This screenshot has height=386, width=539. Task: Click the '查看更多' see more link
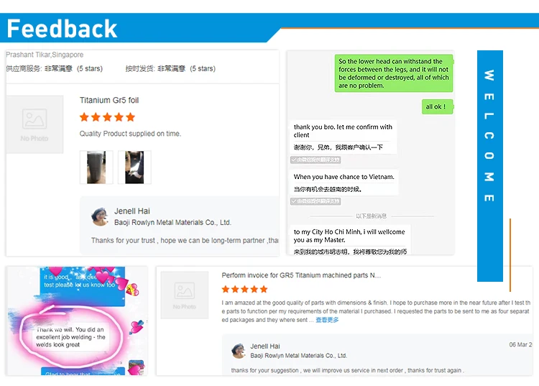click(x=327, y=320)
